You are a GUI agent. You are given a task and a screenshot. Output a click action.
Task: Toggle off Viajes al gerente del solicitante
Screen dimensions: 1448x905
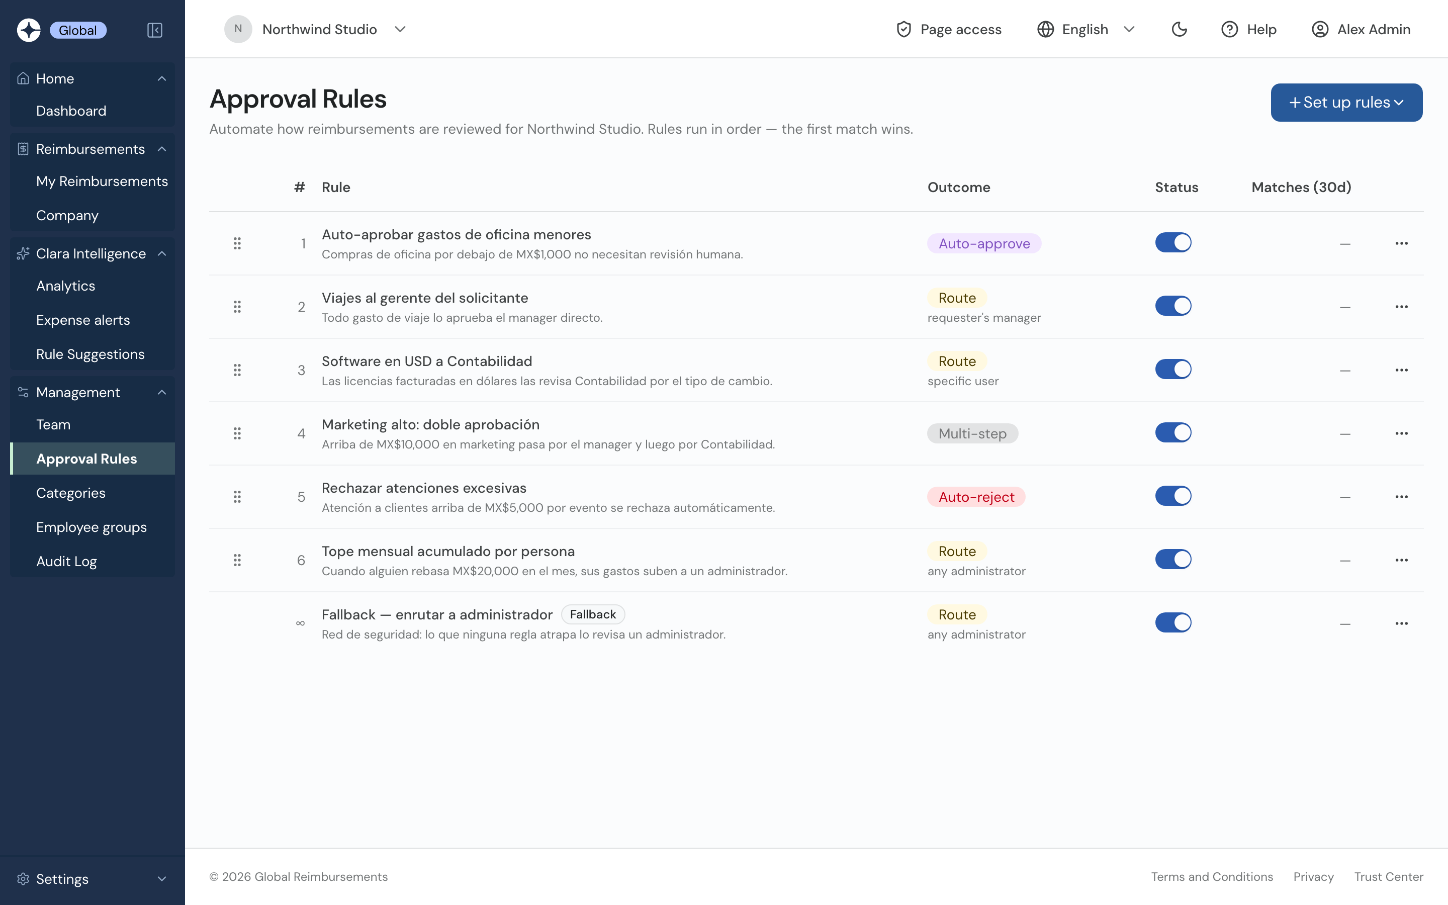(x=1173, y=306)
